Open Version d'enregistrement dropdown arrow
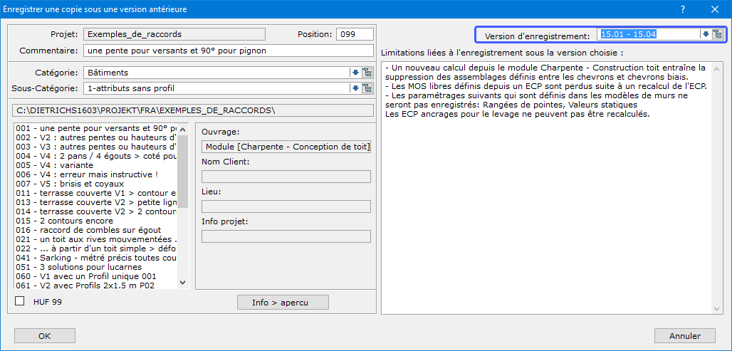This screenshot has width=732, height=351. coord(706,34)
